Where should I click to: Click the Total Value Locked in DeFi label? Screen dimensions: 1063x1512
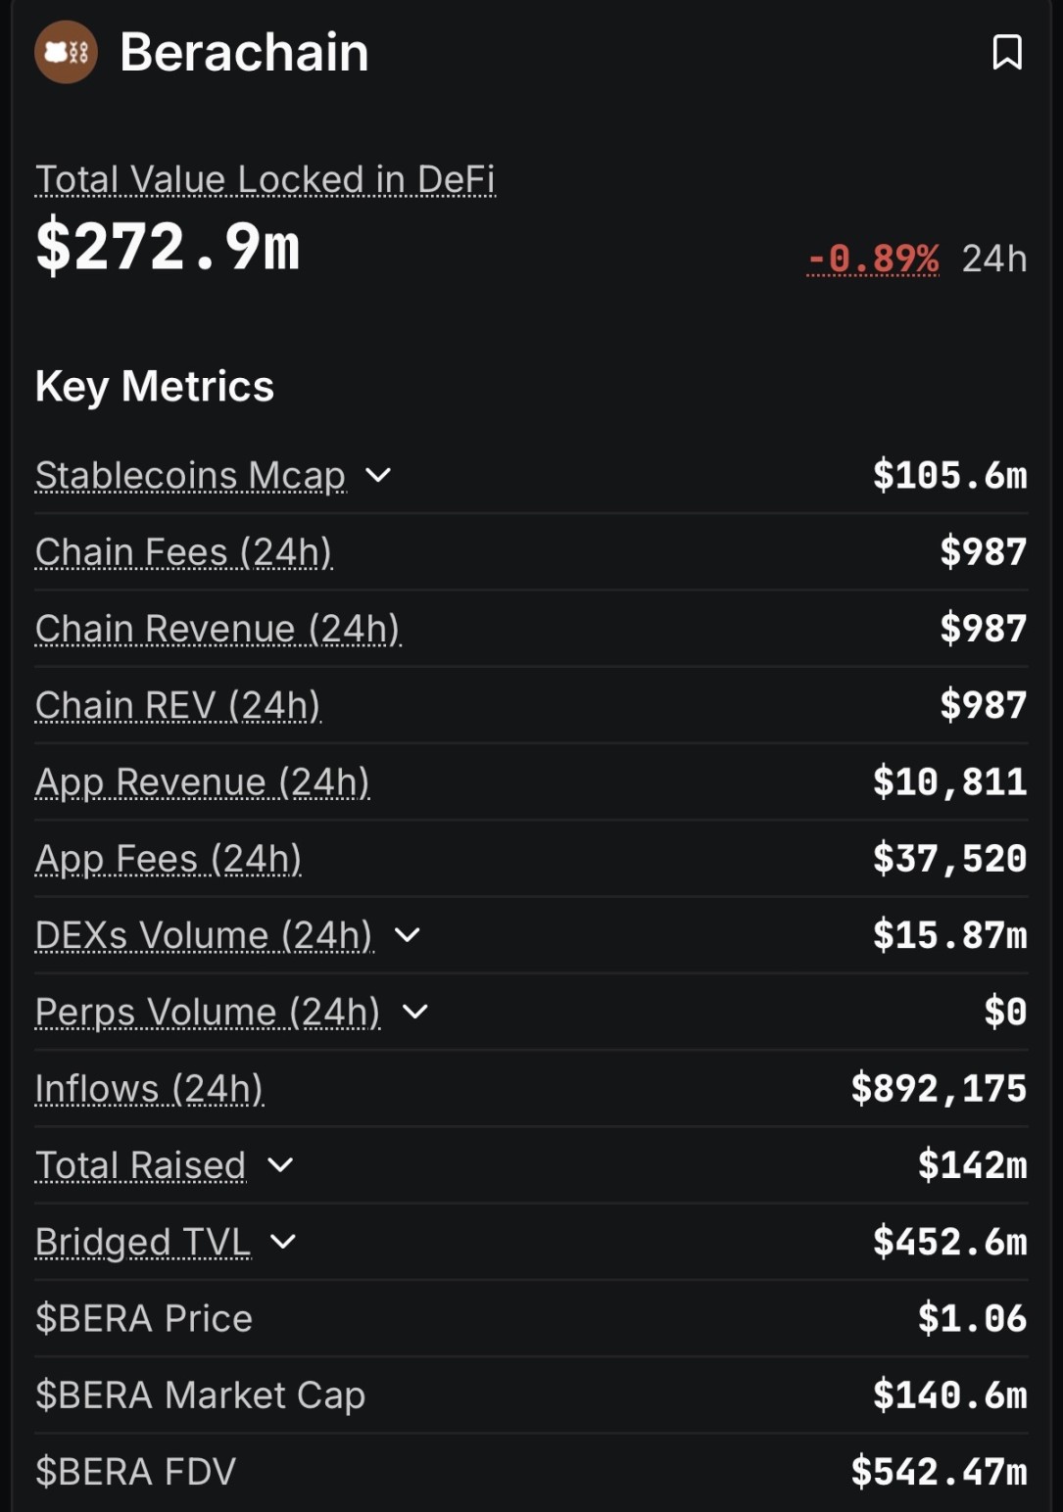pyautogui.click(x=265, y=179)
